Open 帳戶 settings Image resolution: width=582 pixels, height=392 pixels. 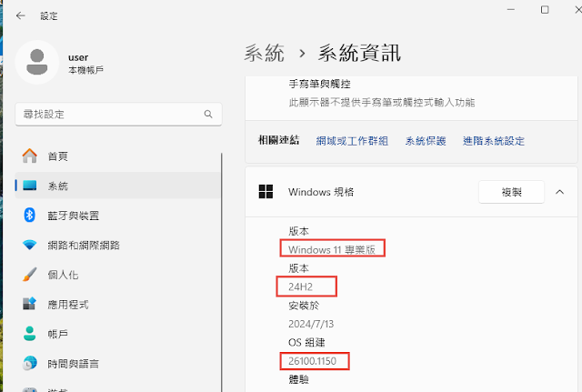pos(118,334)
